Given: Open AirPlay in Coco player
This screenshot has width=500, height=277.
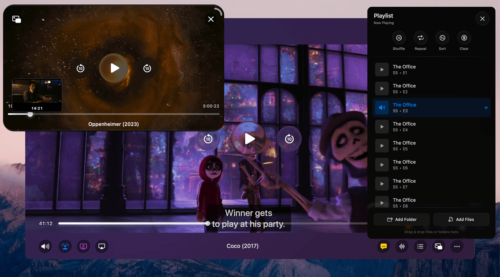Looking at the screenshot, I should tap(102, 246).
